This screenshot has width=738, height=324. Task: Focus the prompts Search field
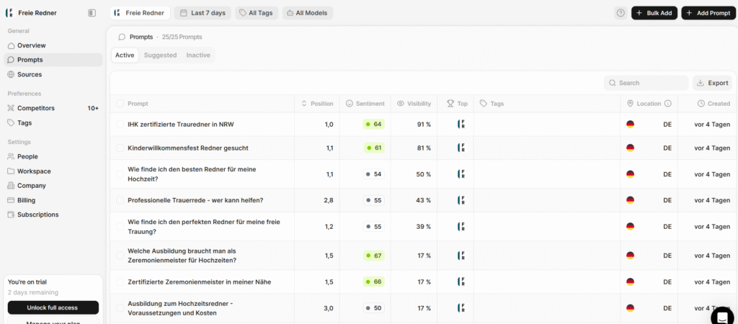pos(646,83)
